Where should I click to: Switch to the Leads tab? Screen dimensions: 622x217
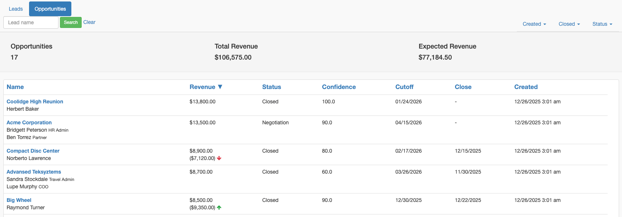tap(16, 9)
